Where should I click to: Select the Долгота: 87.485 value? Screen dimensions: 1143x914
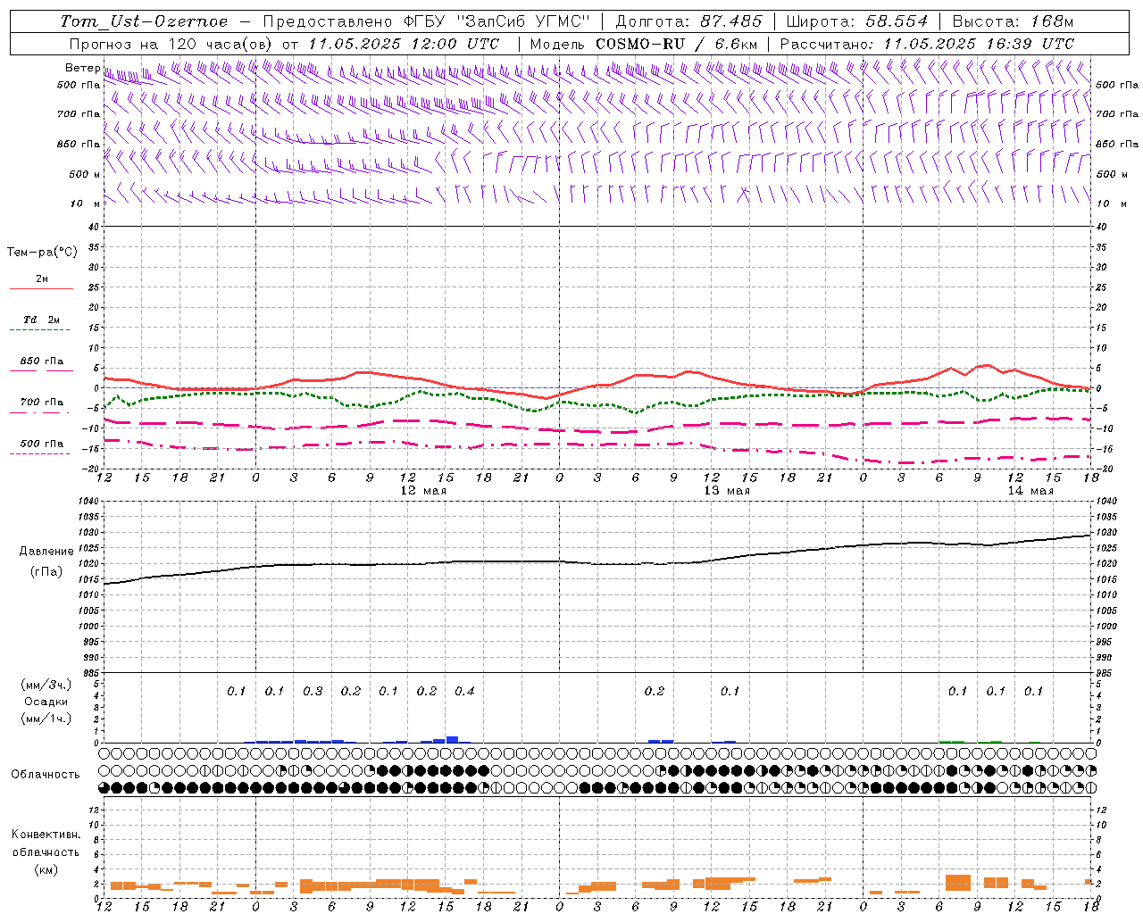point(688,21)
